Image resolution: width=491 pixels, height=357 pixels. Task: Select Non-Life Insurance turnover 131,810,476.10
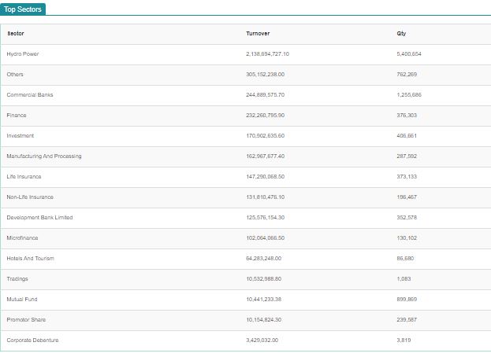click(x=266, y=197)
